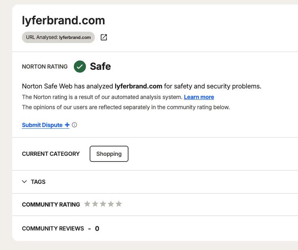298x250 pixels.
Task: Open the Learn more link
Action: click(199, 97)
